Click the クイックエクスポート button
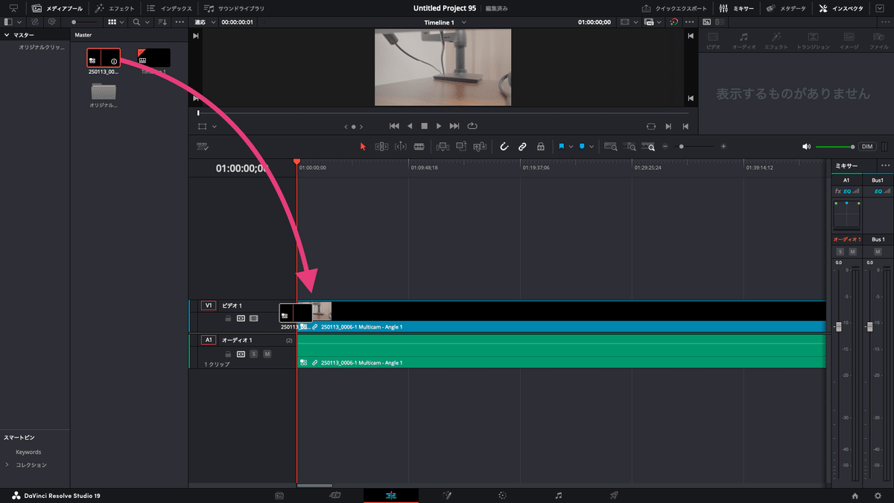 point(674,8)
